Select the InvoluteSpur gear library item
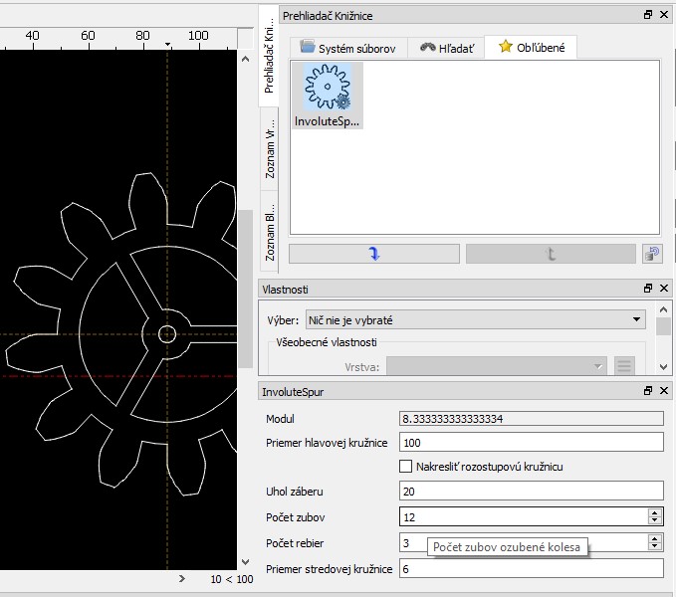This screenshot has width=676, height=597. [x=328, y=96]
